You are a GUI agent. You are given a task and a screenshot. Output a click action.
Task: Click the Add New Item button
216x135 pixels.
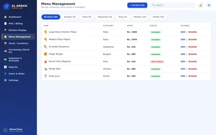click(x=137, y=5)
